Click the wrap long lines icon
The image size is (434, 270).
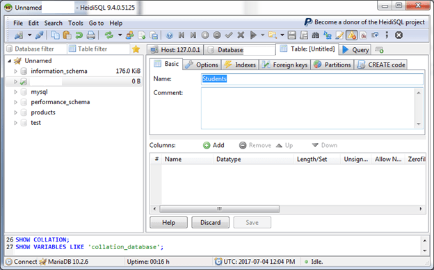(x=375, y=35)
